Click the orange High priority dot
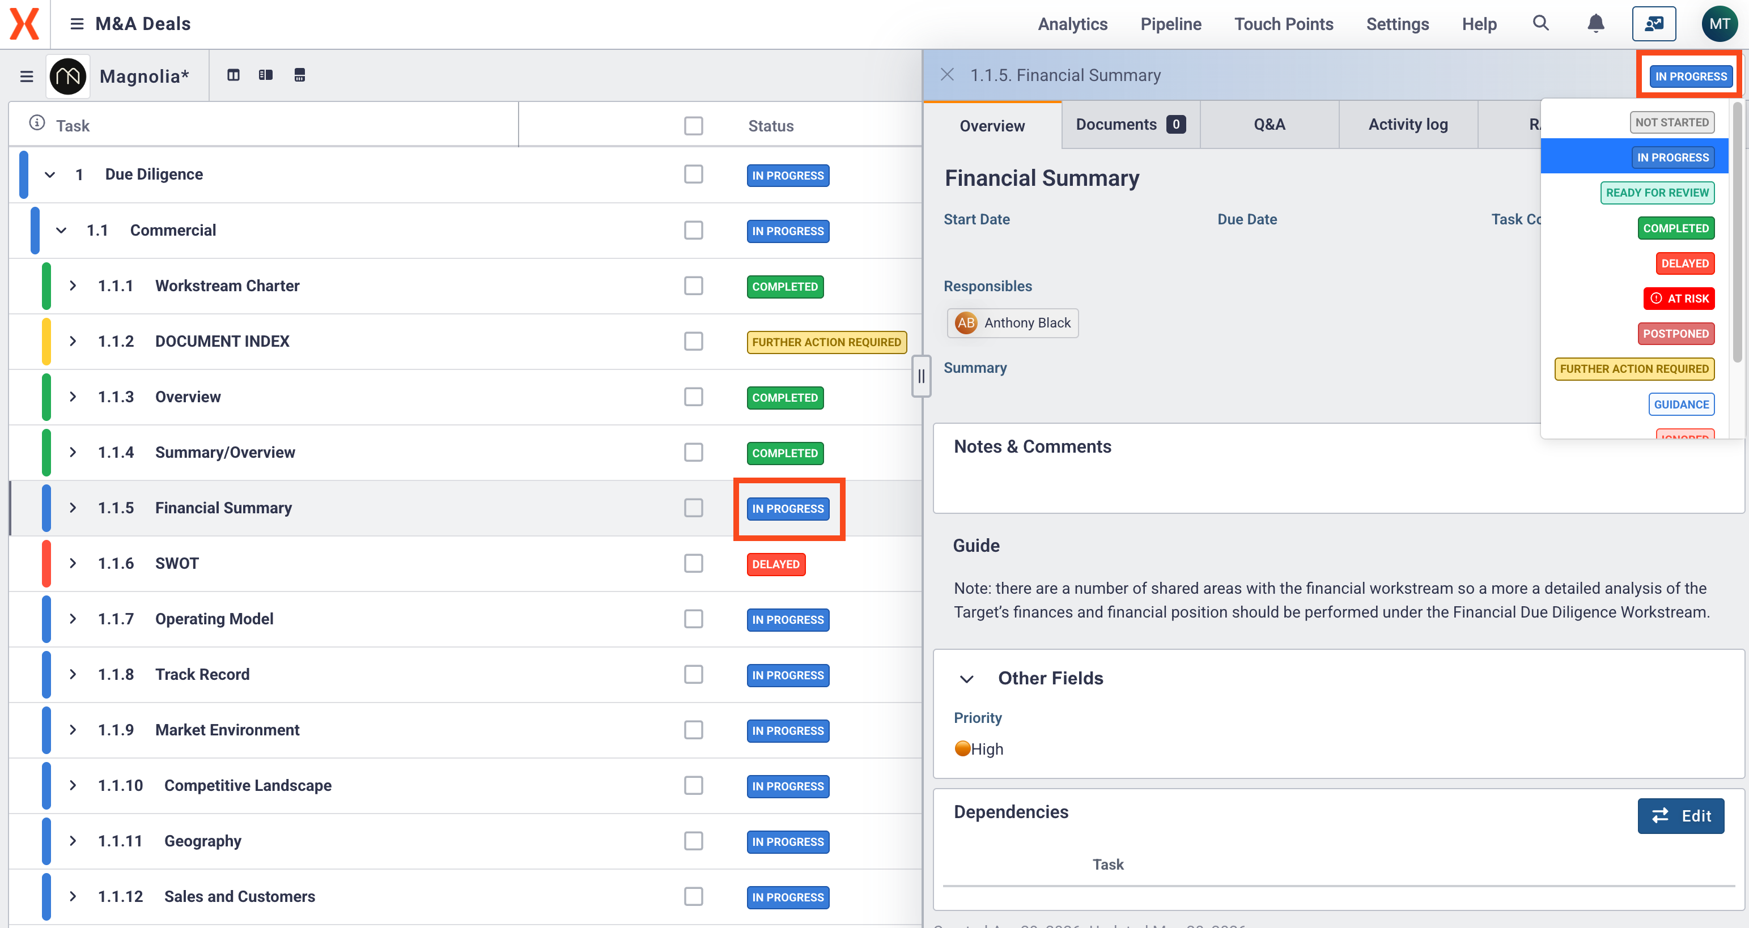1749x928 pixels. pos(962,748)
